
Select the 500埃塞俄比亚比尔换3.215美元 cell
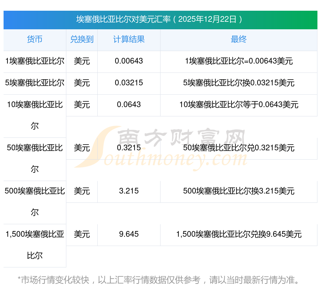[x=239, y=191]
